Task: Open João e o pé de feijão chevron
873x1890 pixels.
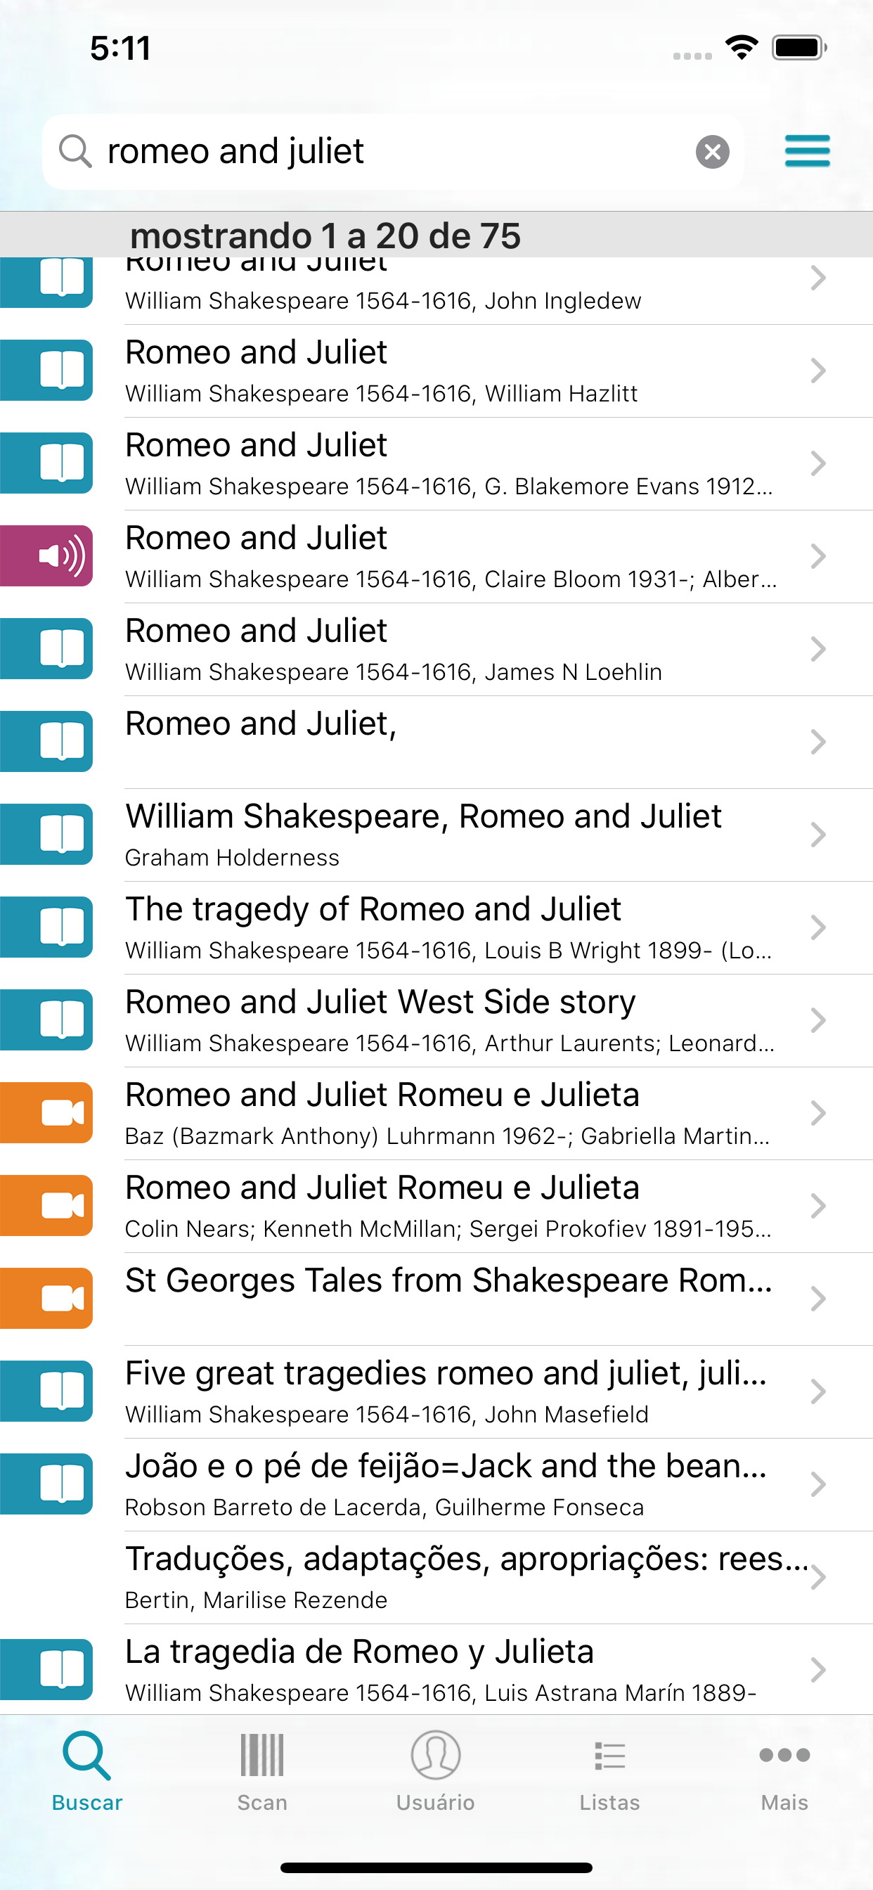Action: coord(818,1484)
